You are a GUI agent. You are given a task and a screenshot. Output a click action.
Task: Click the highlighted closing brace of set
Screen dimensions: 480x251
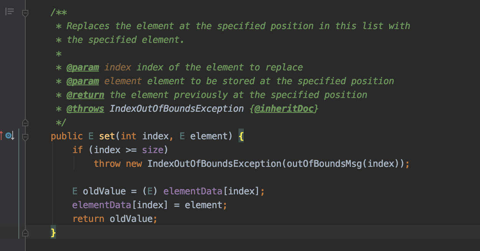(53, 232)
